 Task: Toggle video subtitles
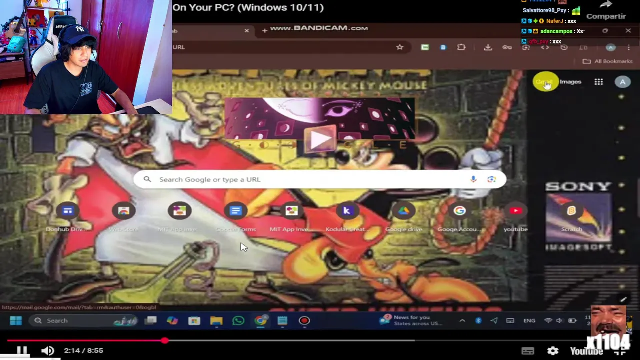click(x=528, y=351)
